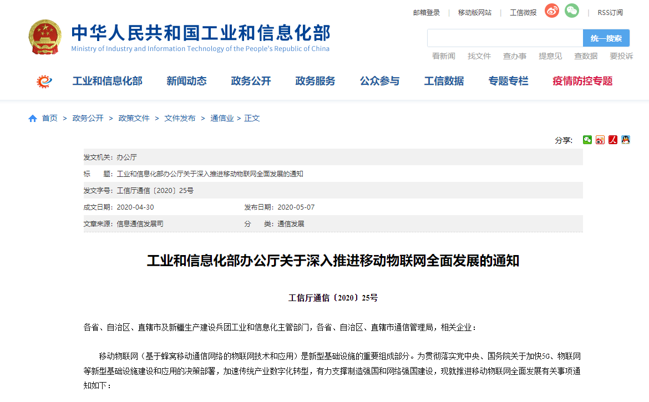Select the 找文件 search shortcut
The image size is (649, 402).
(x=479, y=56)
